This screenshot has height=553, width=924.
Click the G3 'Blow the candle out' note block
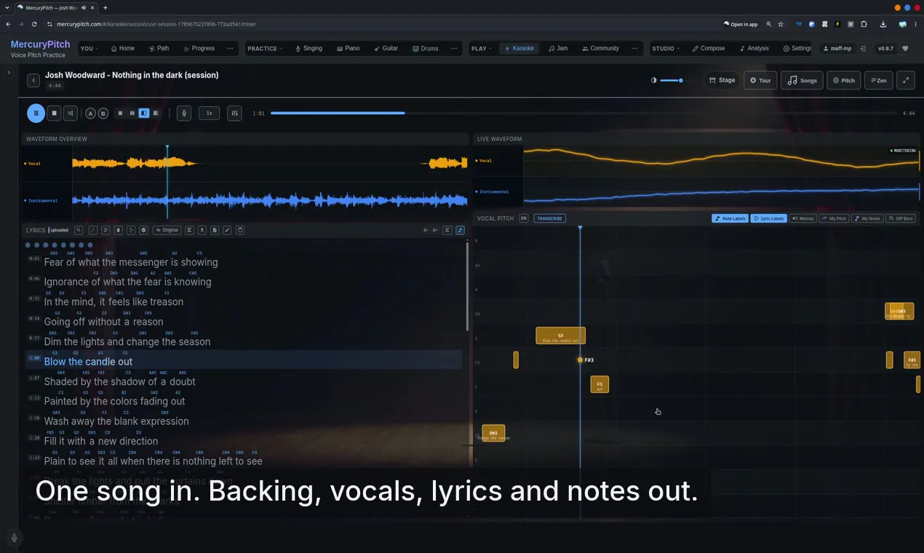560,336
